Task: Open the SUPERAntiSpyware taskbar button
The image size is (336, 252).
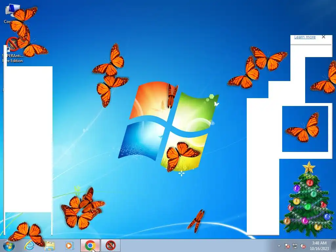Action: click(111, 245)
